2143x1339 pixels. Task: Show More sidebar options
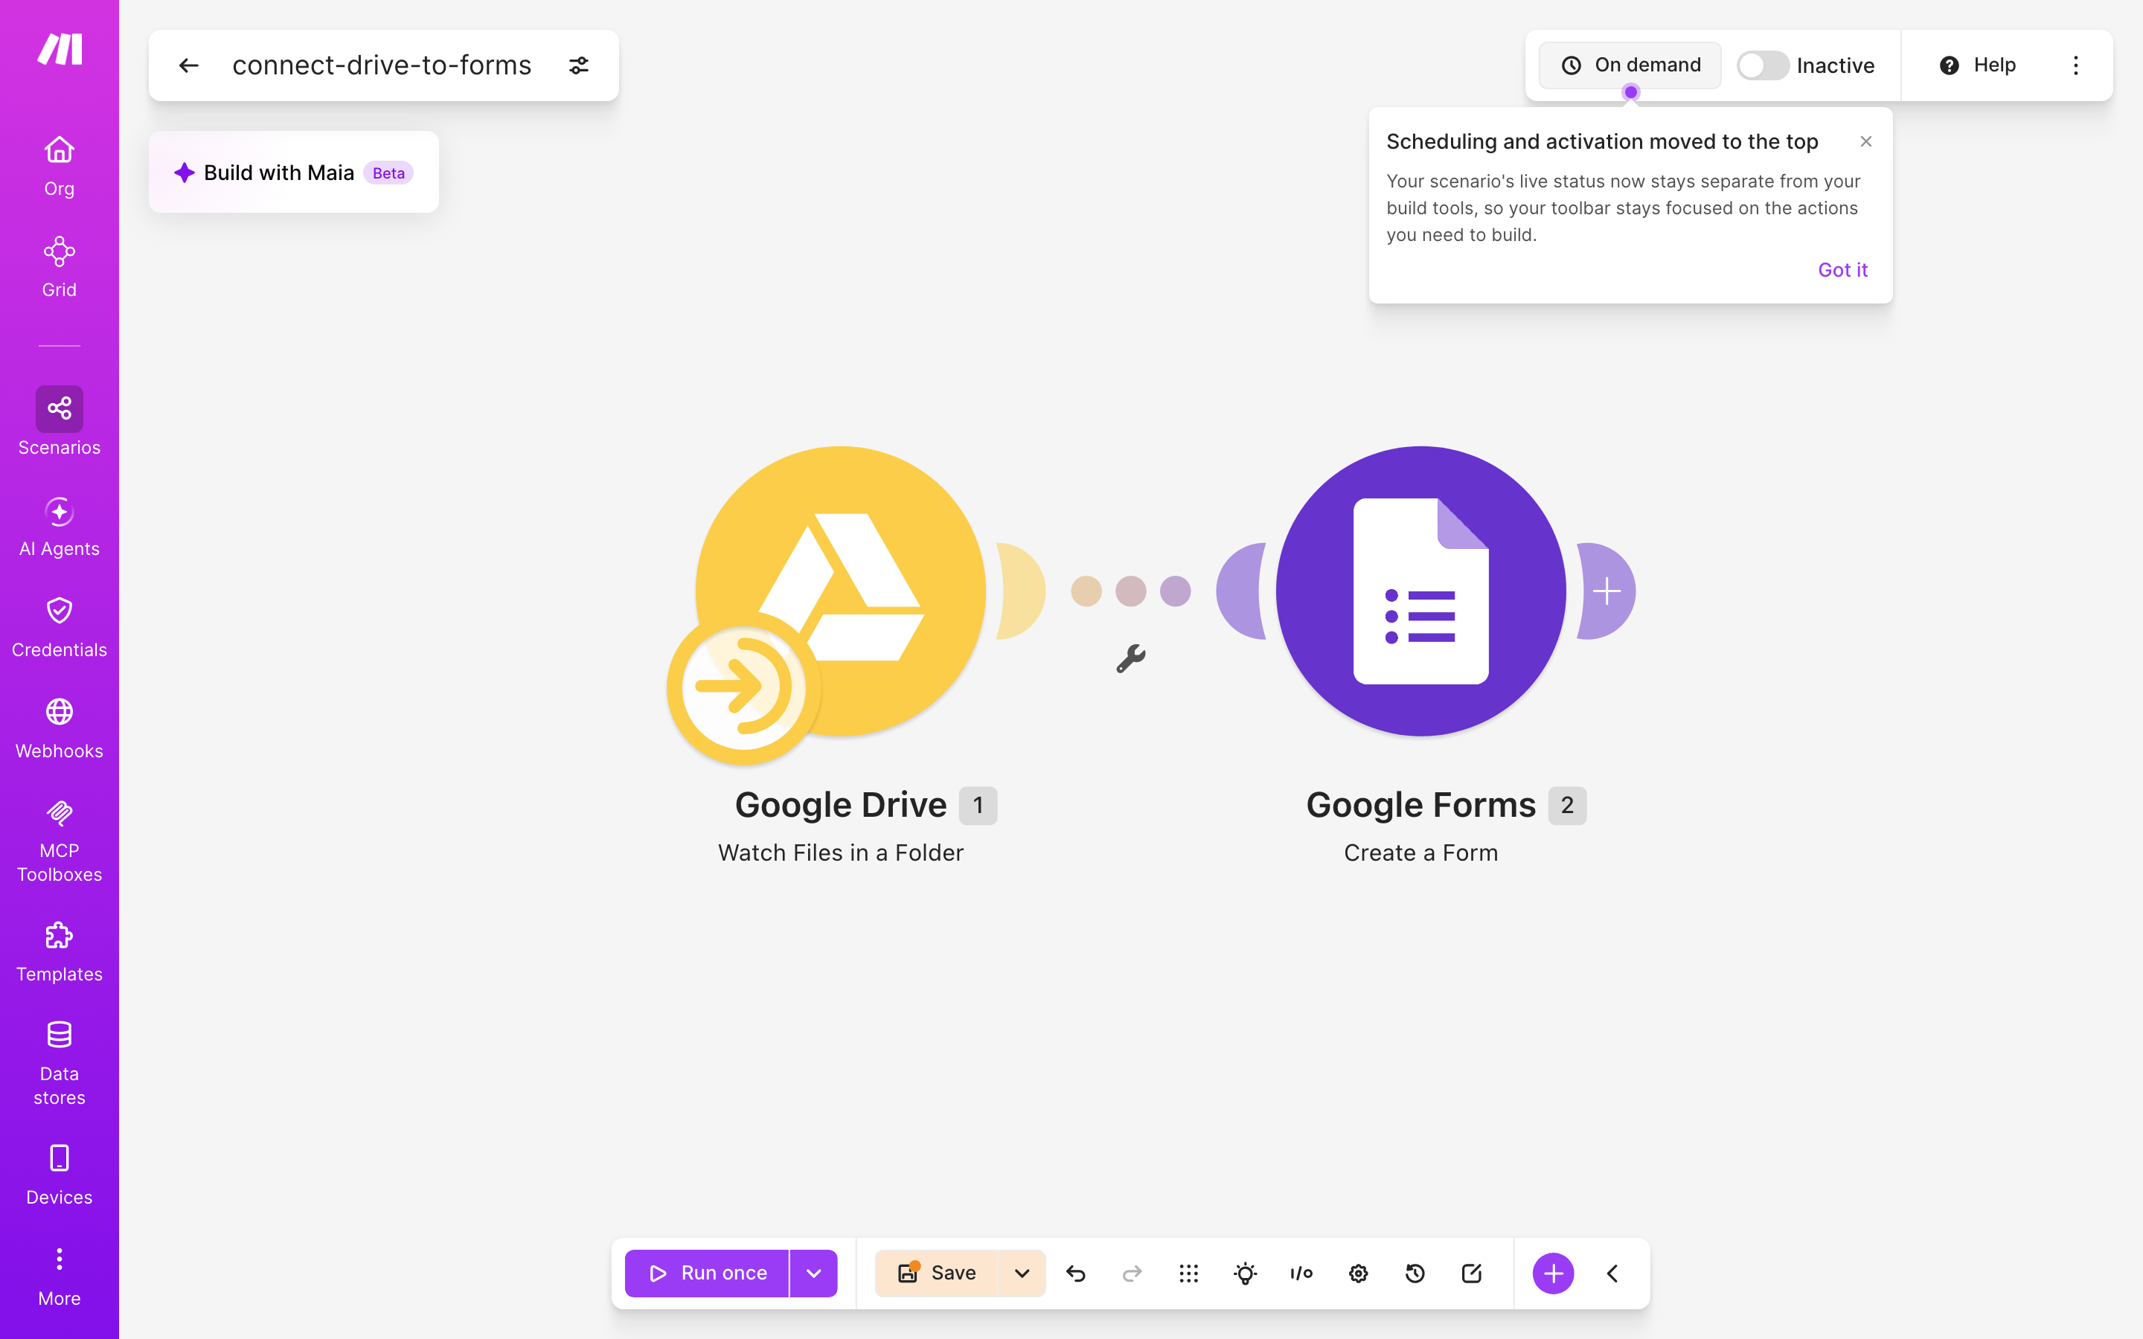60,1277
